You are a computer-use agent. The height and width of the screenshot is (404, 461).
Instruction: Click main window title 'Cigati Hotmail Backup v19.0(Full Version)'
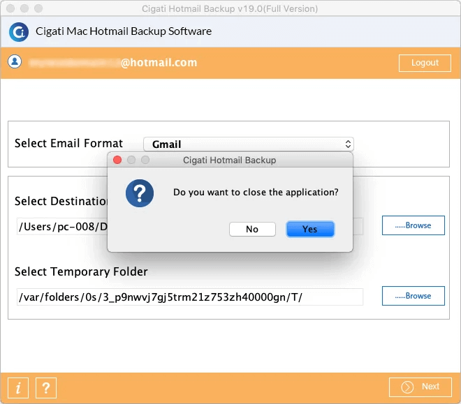(230, 9)
